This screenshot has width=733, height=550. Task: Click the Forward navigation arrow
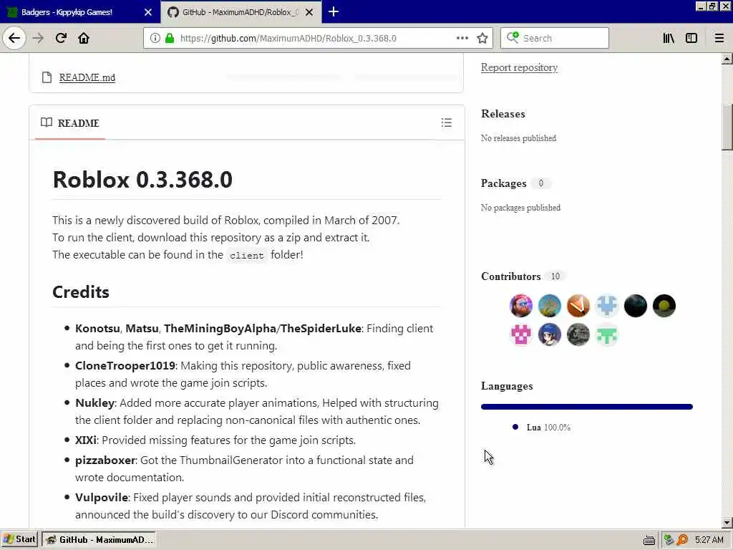(x=38, y=38)
